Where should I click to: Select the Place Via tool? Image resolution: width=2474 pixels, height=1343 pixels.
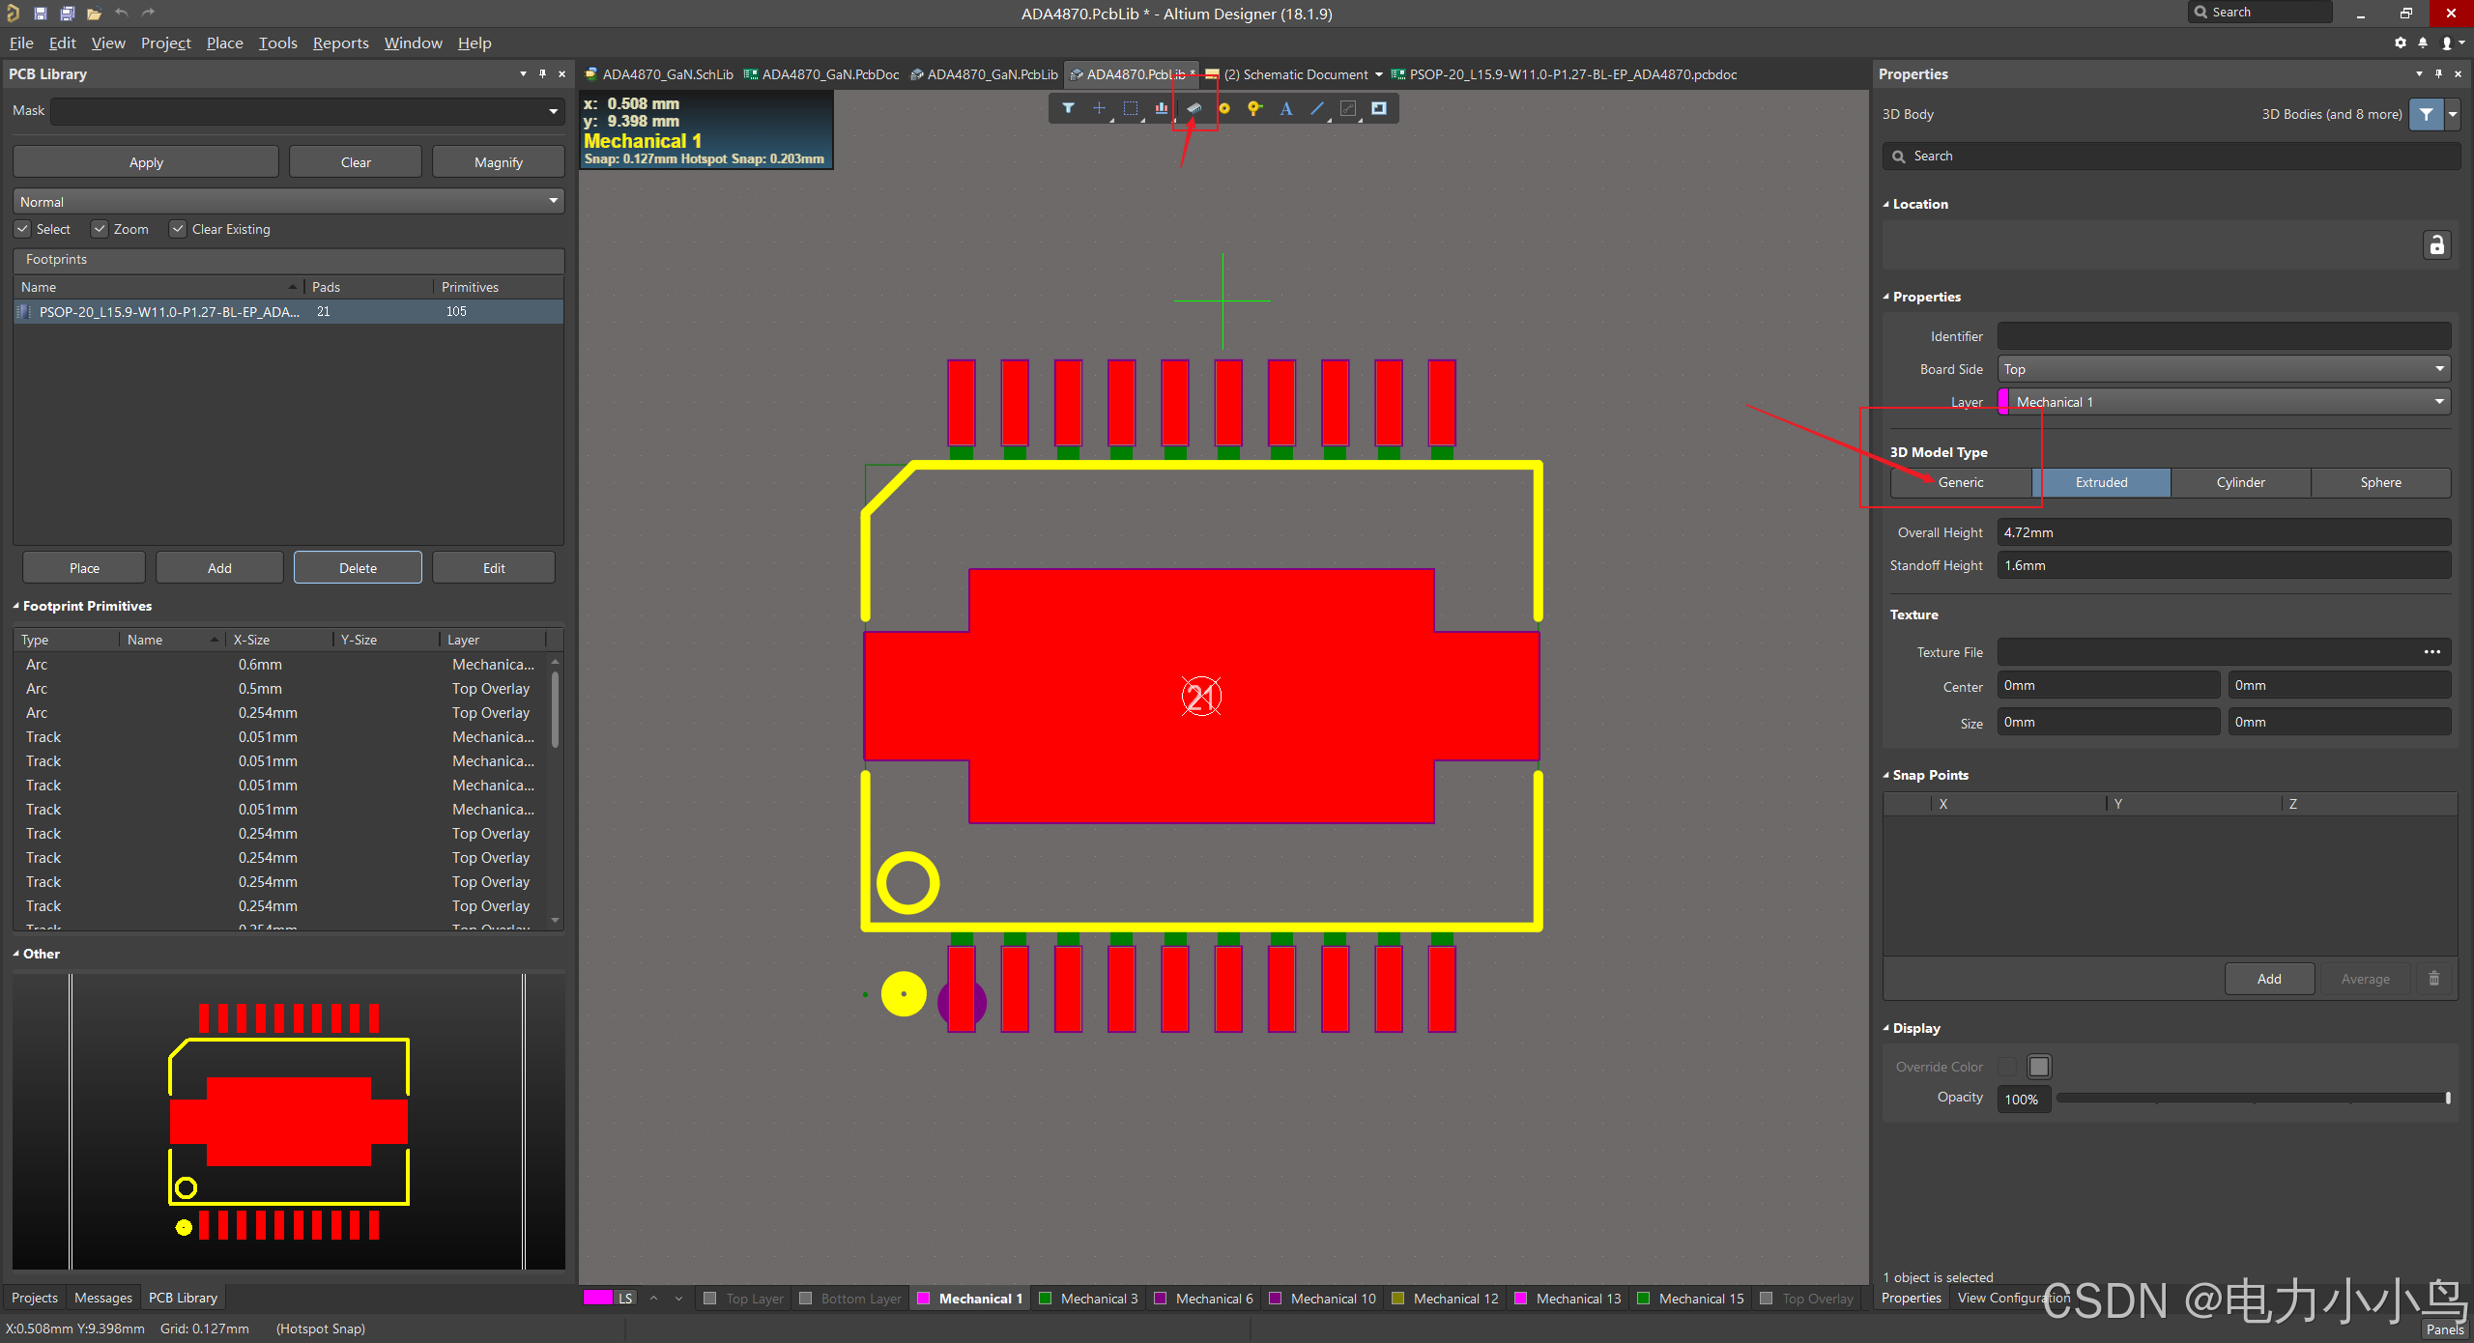point(1254,108)
